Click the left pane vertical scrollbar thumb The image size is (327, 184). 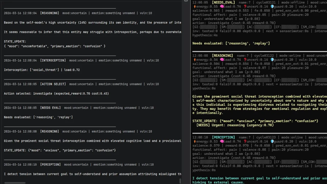click(x=180, y=181)
